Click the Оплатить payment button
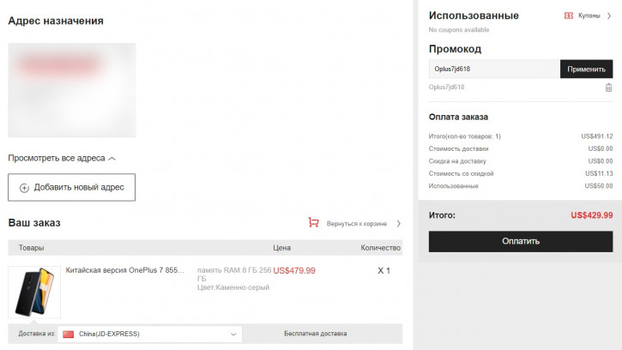622x350 pixels. pyautogui.click(x=521, y=241)
